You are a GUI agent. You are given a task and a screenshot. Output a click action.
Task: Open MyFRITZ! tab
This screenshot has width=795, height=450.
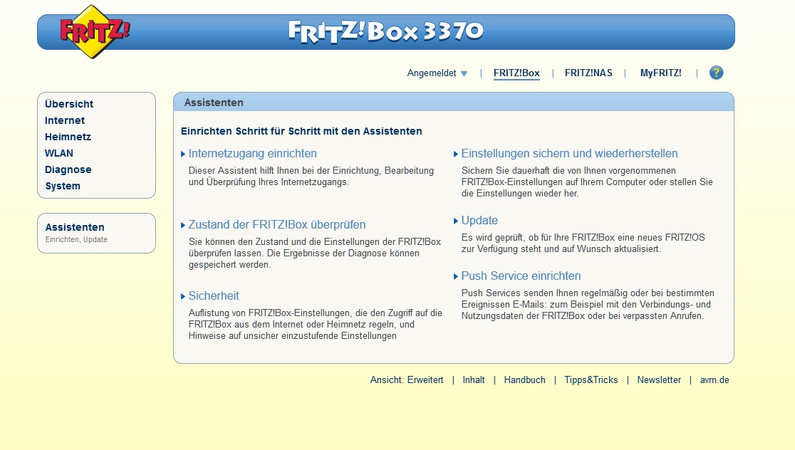[660, 73]
